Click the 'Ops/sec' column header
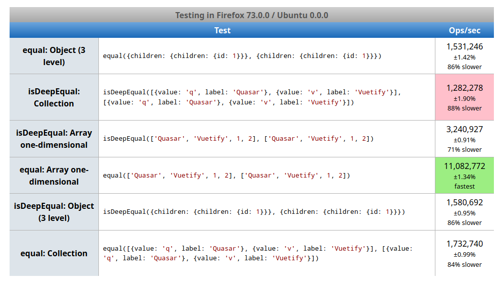Screen dimensions: 504x285 pyautogui.click(x=465, y=30)
